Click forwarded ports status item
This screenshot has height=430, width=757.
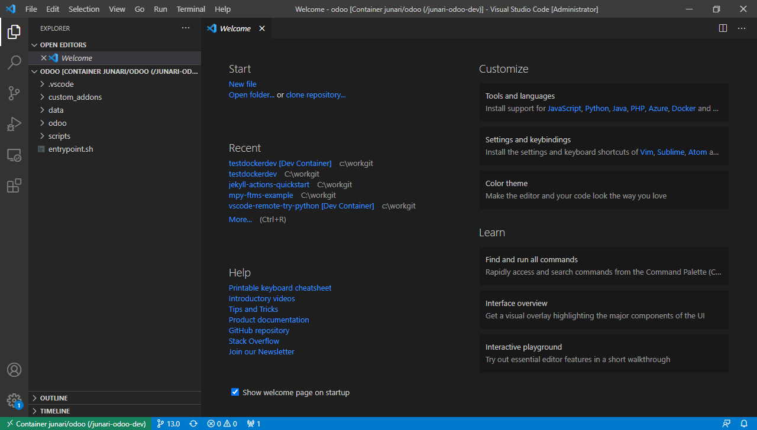pyautogui.click(x=254, y=424)
